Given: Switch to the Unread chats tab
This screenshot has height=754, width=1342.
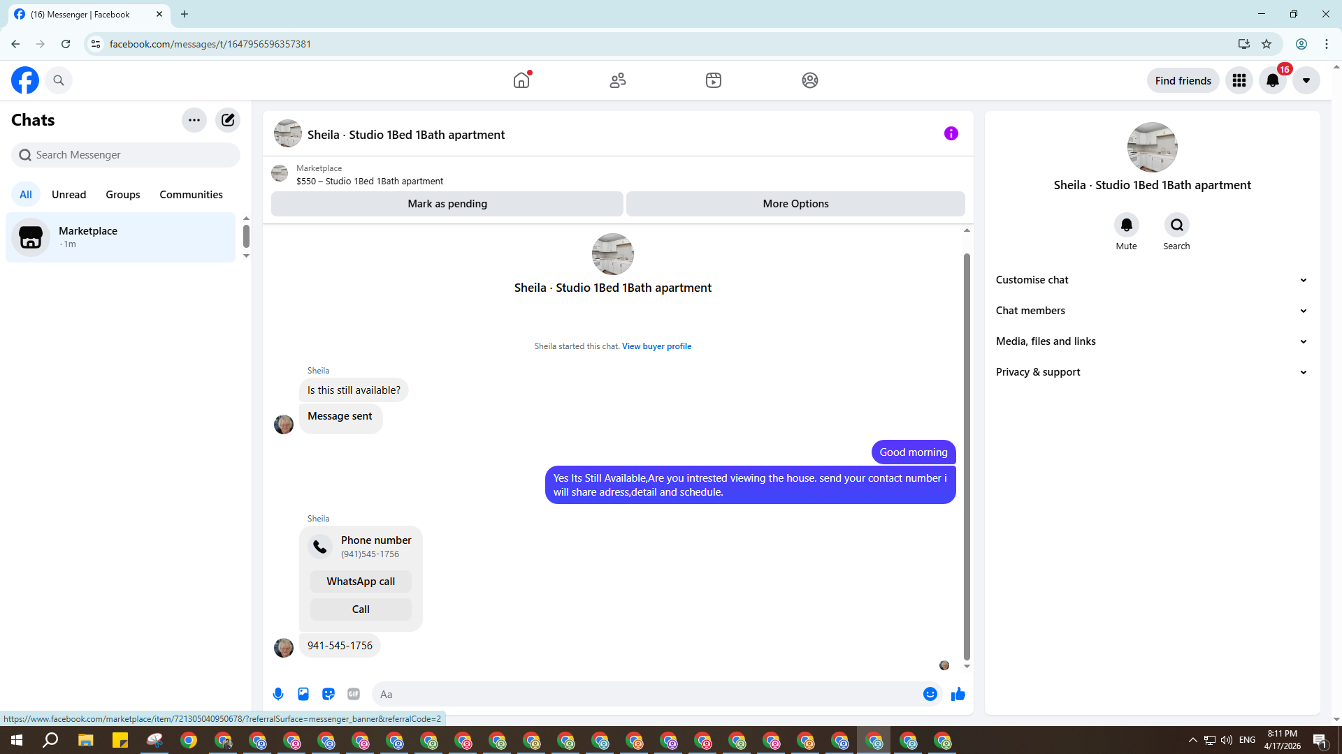Looking at the screenshot, I should 68,195.
